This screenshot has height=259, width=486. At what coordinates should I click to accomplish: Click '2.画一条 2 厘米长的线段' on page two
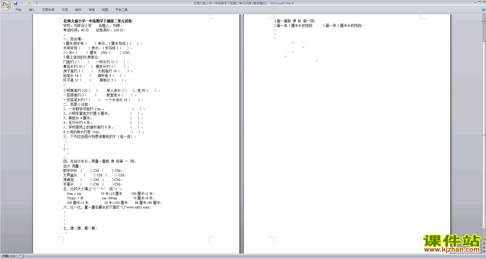pos(342,26)
